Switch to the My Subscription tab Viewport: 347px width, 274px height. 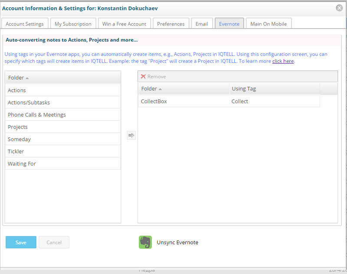pos(73,24)
